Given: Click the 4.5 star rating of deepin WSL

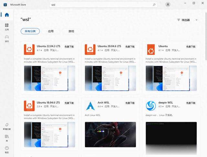Looking at the screenshot, I should pyautogui.click(x=161, y=106).
